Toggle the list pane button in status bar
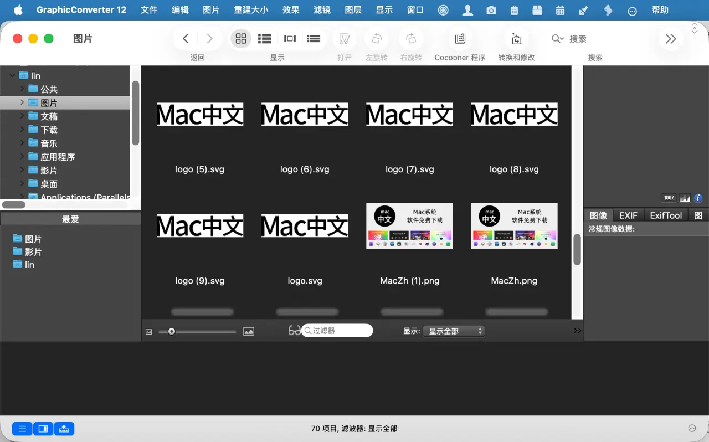The width and height of the screenshot is (709, 442). tap(22, 429)
